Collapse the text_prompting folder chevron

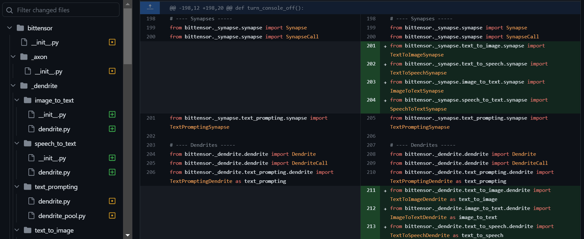17,187
